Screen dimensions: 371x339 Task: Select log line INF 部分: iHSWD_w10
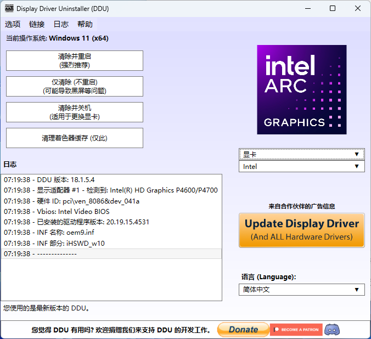111,243
